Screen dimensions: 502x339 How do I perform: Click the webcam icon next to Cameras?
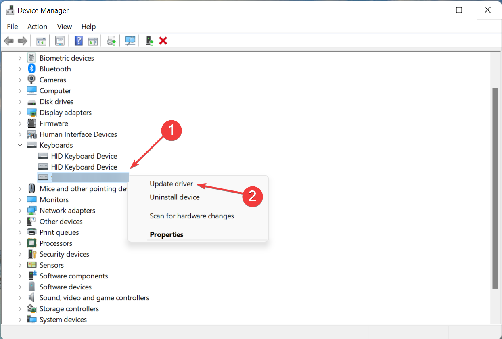coord(31,80)
